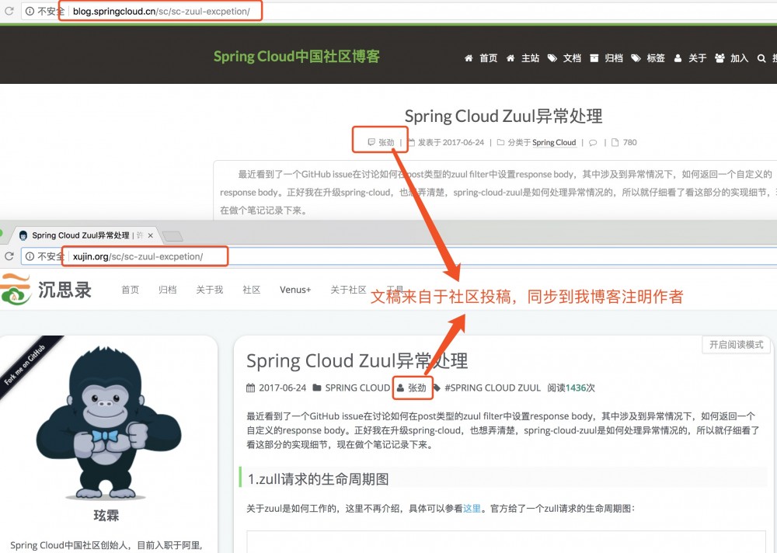Click the word count 780
Viewport: 777px width, 553px height.
click(630, 142)
